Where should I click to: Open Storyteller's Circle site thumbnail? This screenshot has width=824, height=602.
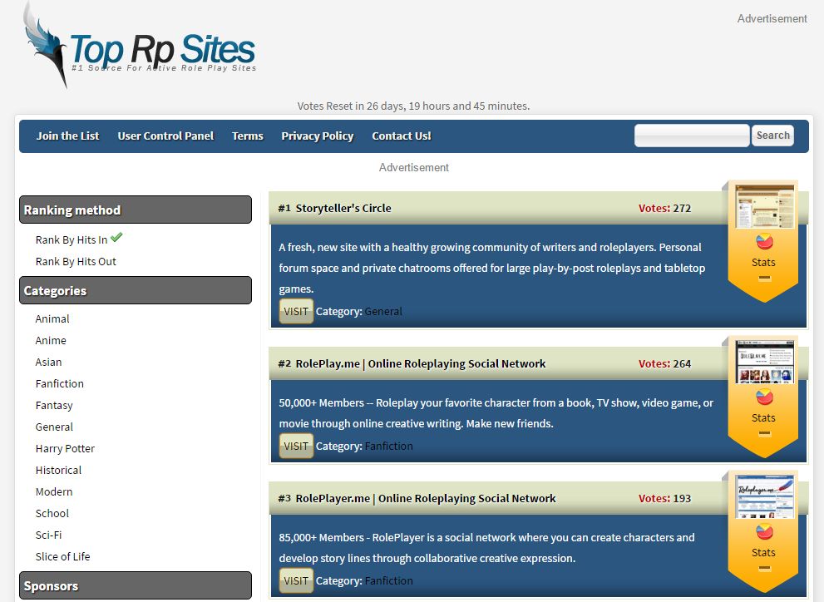[x=764, y=206]
